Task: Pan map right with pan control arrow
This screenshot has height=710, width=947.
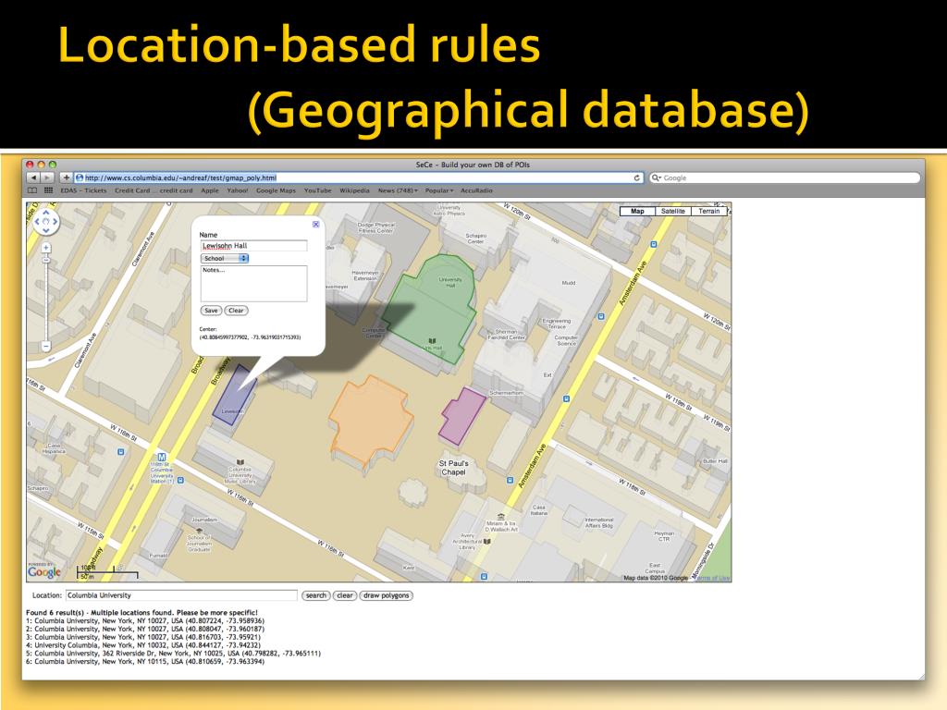Action: click(x=55, y=222)
